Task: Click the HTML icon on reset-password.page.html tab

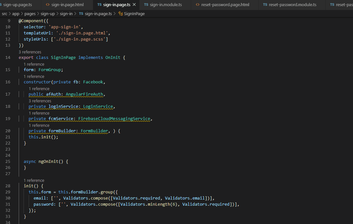Action: (198, 5)
